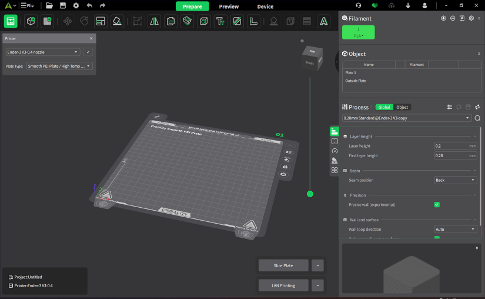This screenshot has height=299, width=485.
Task: Click the green layer slider handle
Action: pos(310,194)
